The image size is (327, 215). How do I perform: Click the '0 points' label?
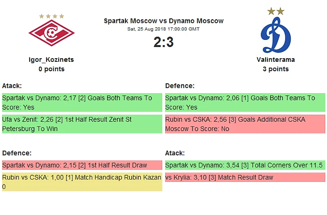coord(52,69)
